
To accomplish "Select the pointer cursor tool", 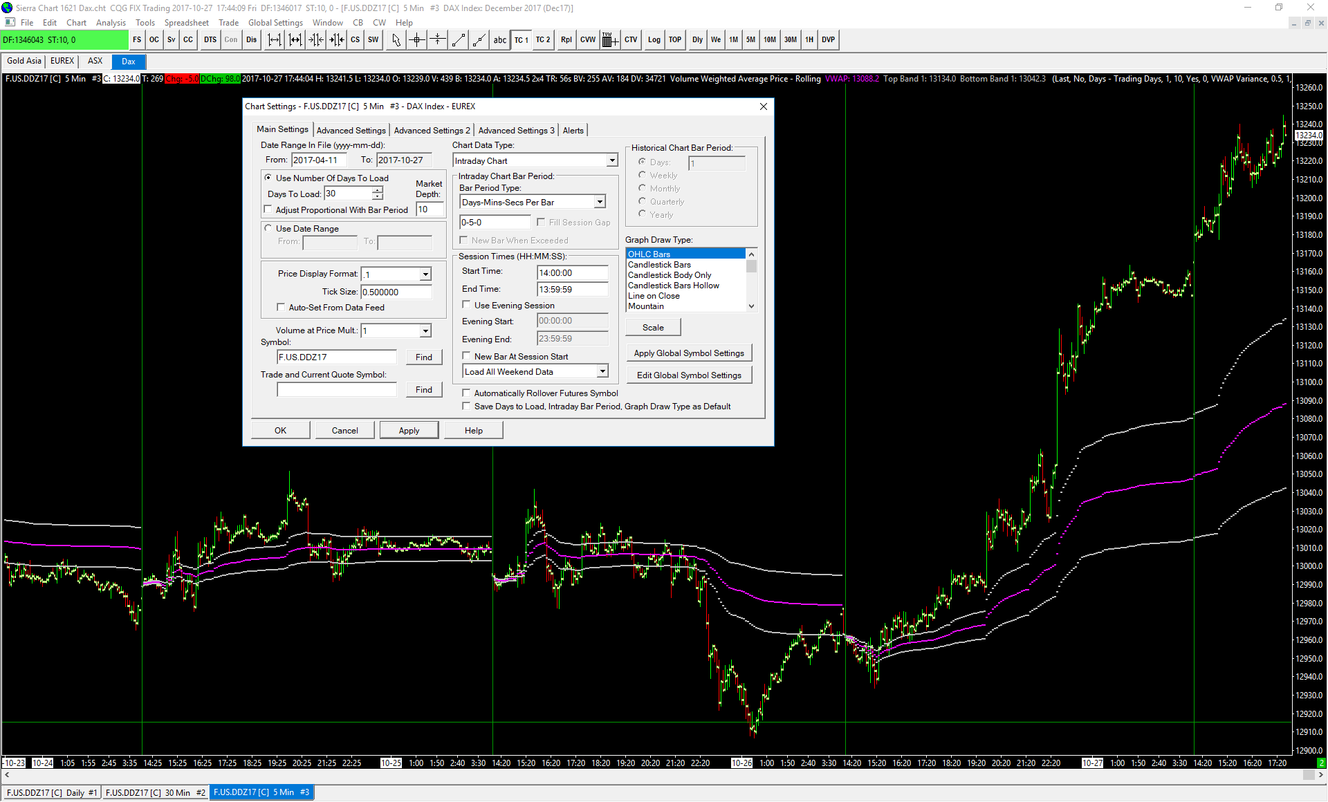I will click(396, 40).
